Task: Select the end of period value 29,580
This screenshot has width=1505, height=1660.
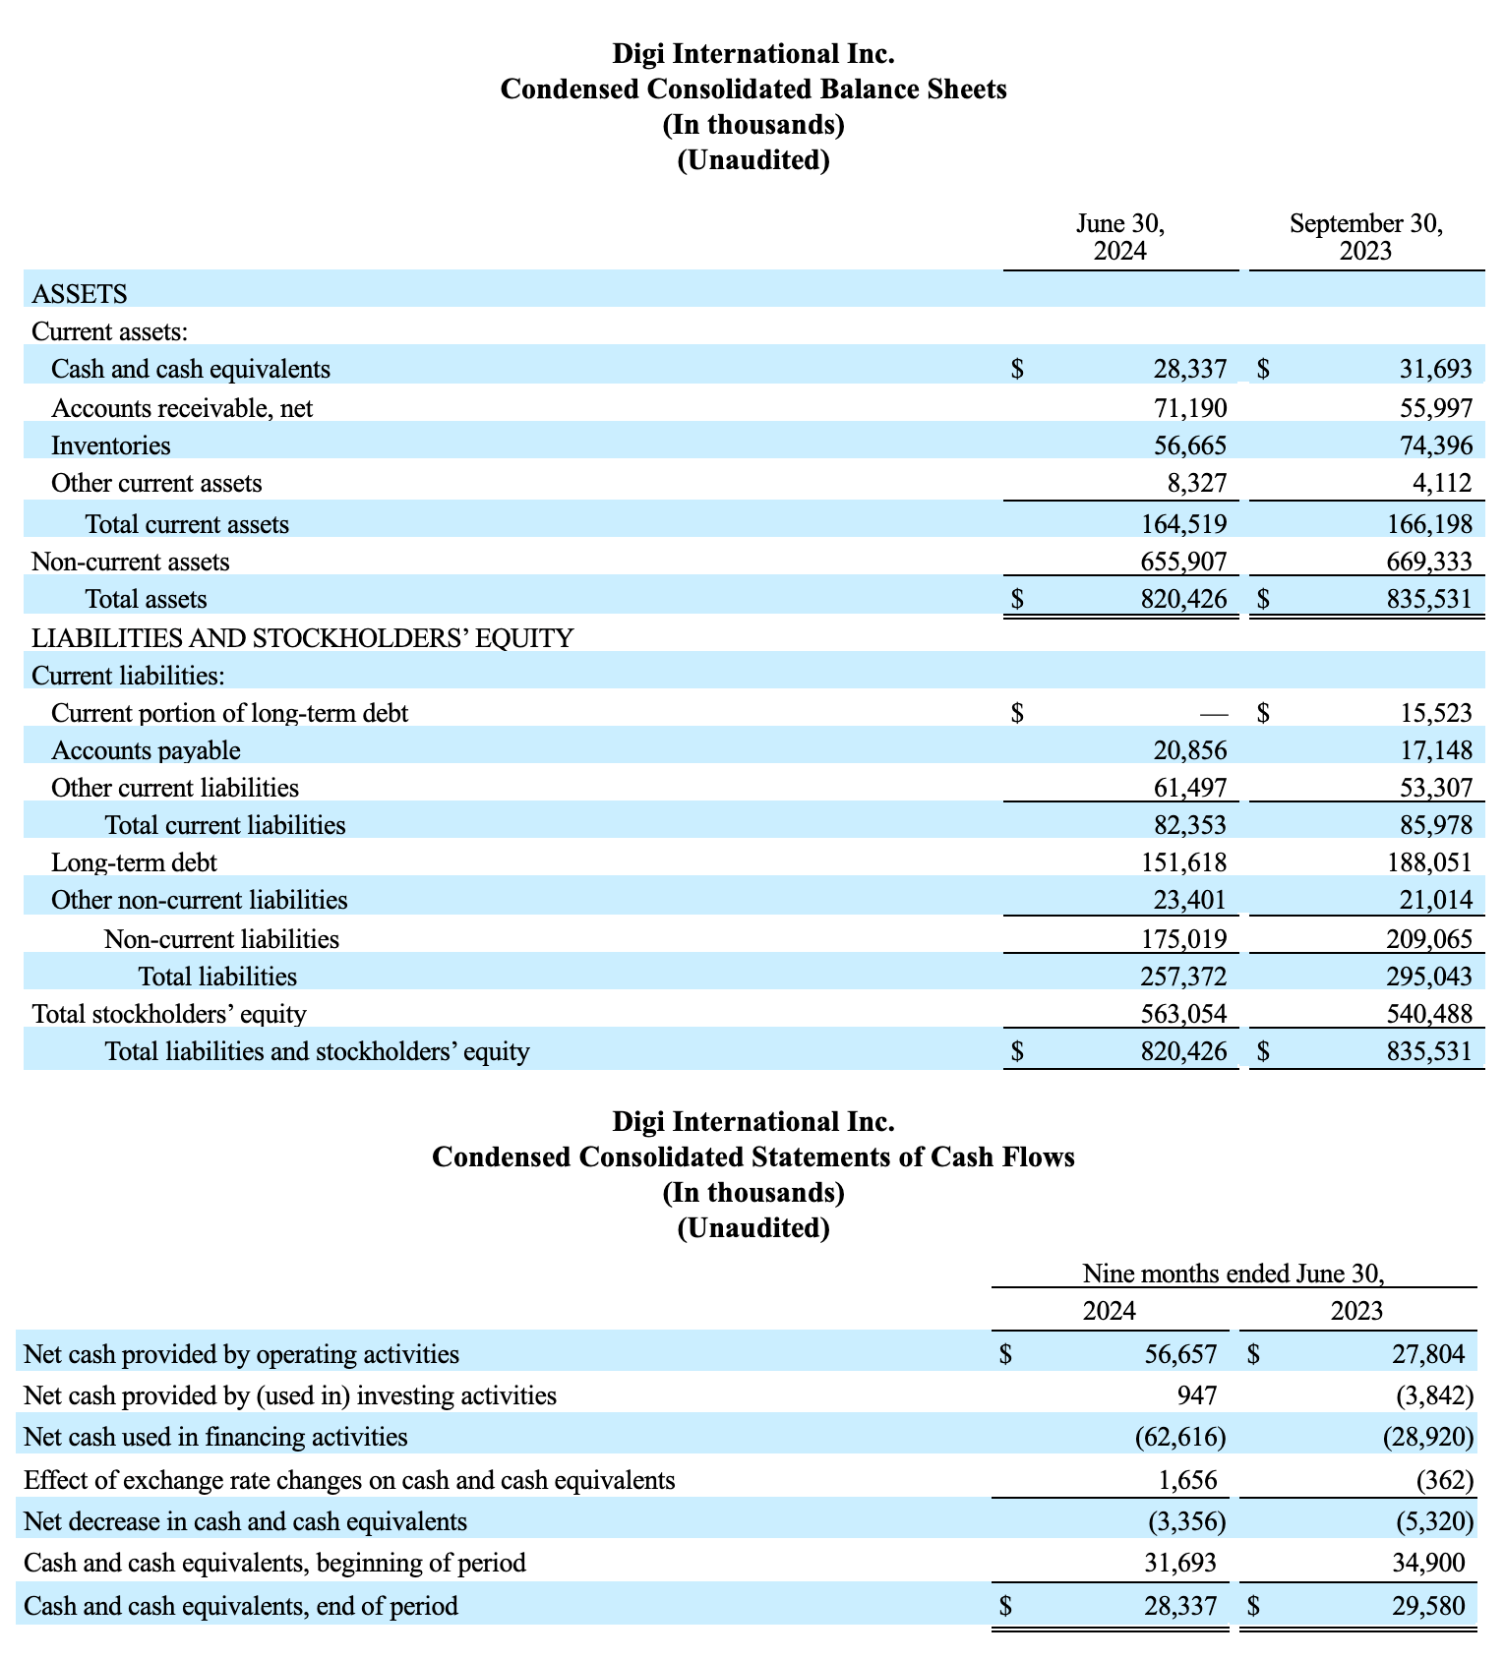Action: [x=1428, y=1606]
